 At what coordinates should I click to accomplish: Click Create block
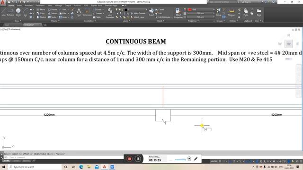click(160, 9)
